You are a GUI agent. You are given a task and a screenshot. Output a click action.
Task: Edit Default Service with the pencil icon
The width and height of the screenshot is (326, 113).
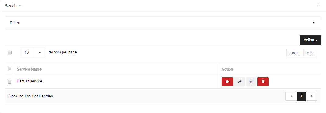pos(240,82)
